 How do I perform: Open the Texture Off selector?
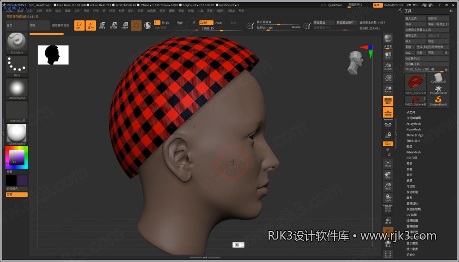pos(17,112)
